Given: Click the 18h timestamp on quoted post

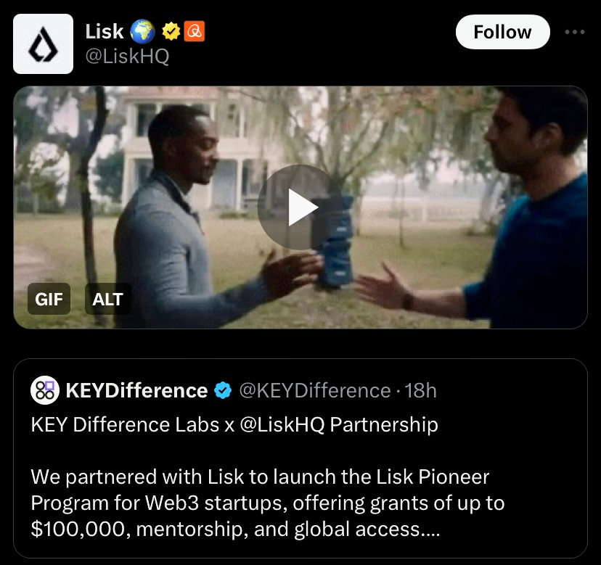Looking at the screenshot, I should [420, 390].
